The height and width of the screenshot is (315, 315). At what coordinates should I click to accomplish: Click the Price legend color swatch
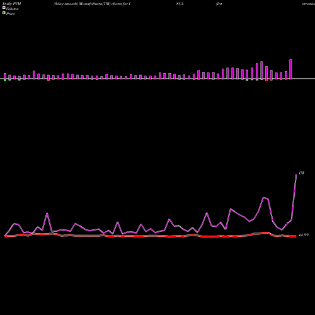coord(4,13)
